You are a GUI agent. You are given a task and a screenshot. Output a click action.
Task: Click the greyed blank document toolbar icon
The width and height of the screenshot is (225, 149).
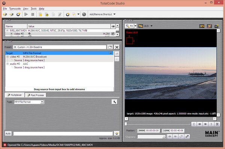pos(53,14)
